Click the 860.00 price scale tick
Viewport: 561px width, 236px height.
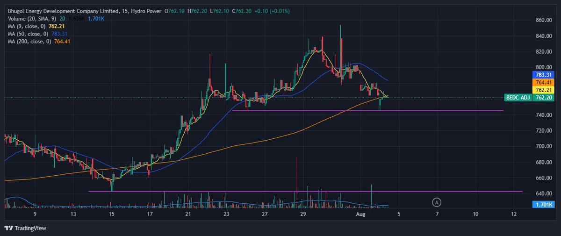(544, 20)
